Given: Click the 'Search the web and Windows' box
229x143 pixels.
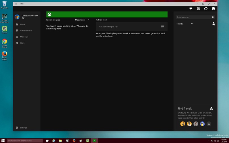Looking at the screenshot, I should click(x=25, y=141).
